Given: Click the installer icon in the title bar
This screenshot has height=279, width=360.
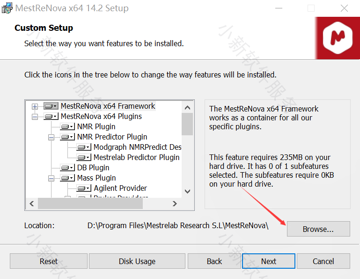Looking at the screenshot, I should click(x=7, y=8).
